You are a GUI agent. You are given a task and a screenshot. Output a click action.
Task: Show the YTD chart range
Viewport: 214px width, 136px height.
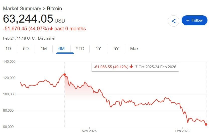pos(80,49)
